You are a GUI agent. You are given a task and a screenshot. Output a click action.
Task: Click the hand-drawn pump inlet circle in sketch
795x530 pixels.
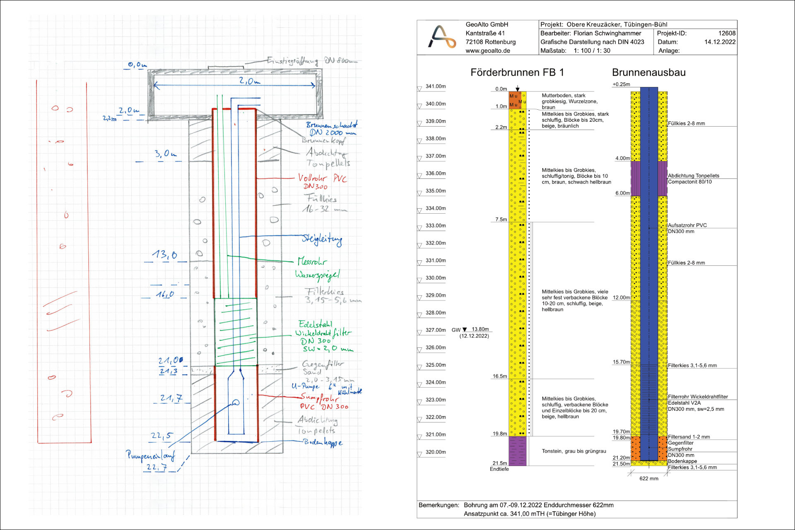click(236, 402)
